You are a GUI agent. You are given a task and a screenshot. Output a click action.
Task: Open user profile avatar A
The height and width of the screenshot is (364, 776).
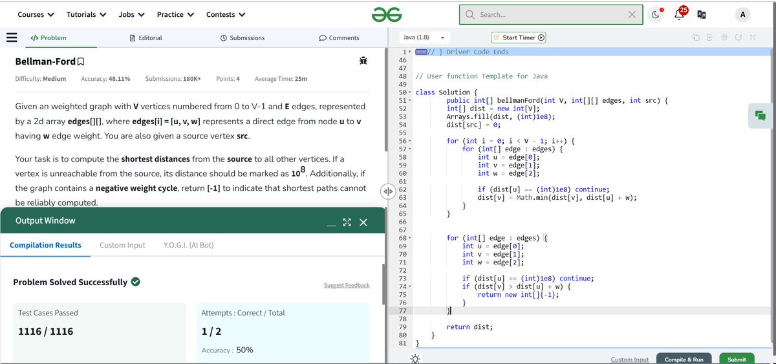(x=742, y=14)
